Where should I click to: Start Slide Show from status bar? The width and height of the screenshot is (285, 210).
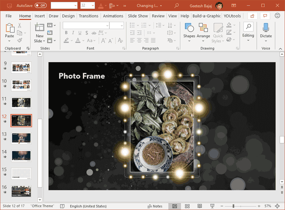(x=212, y=206)
